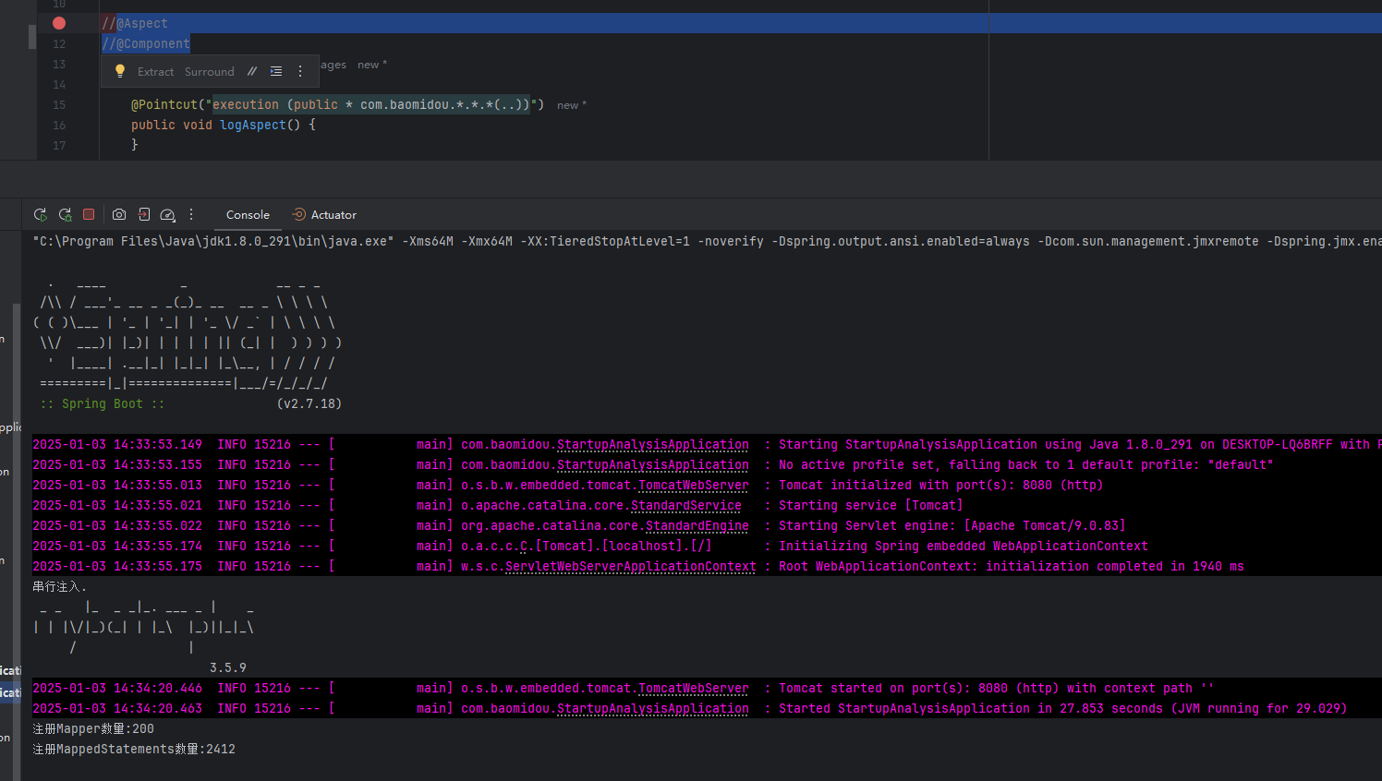
Task: Toggle the red breakpoint on the @Aspect line
Action: tap(59, 23)
